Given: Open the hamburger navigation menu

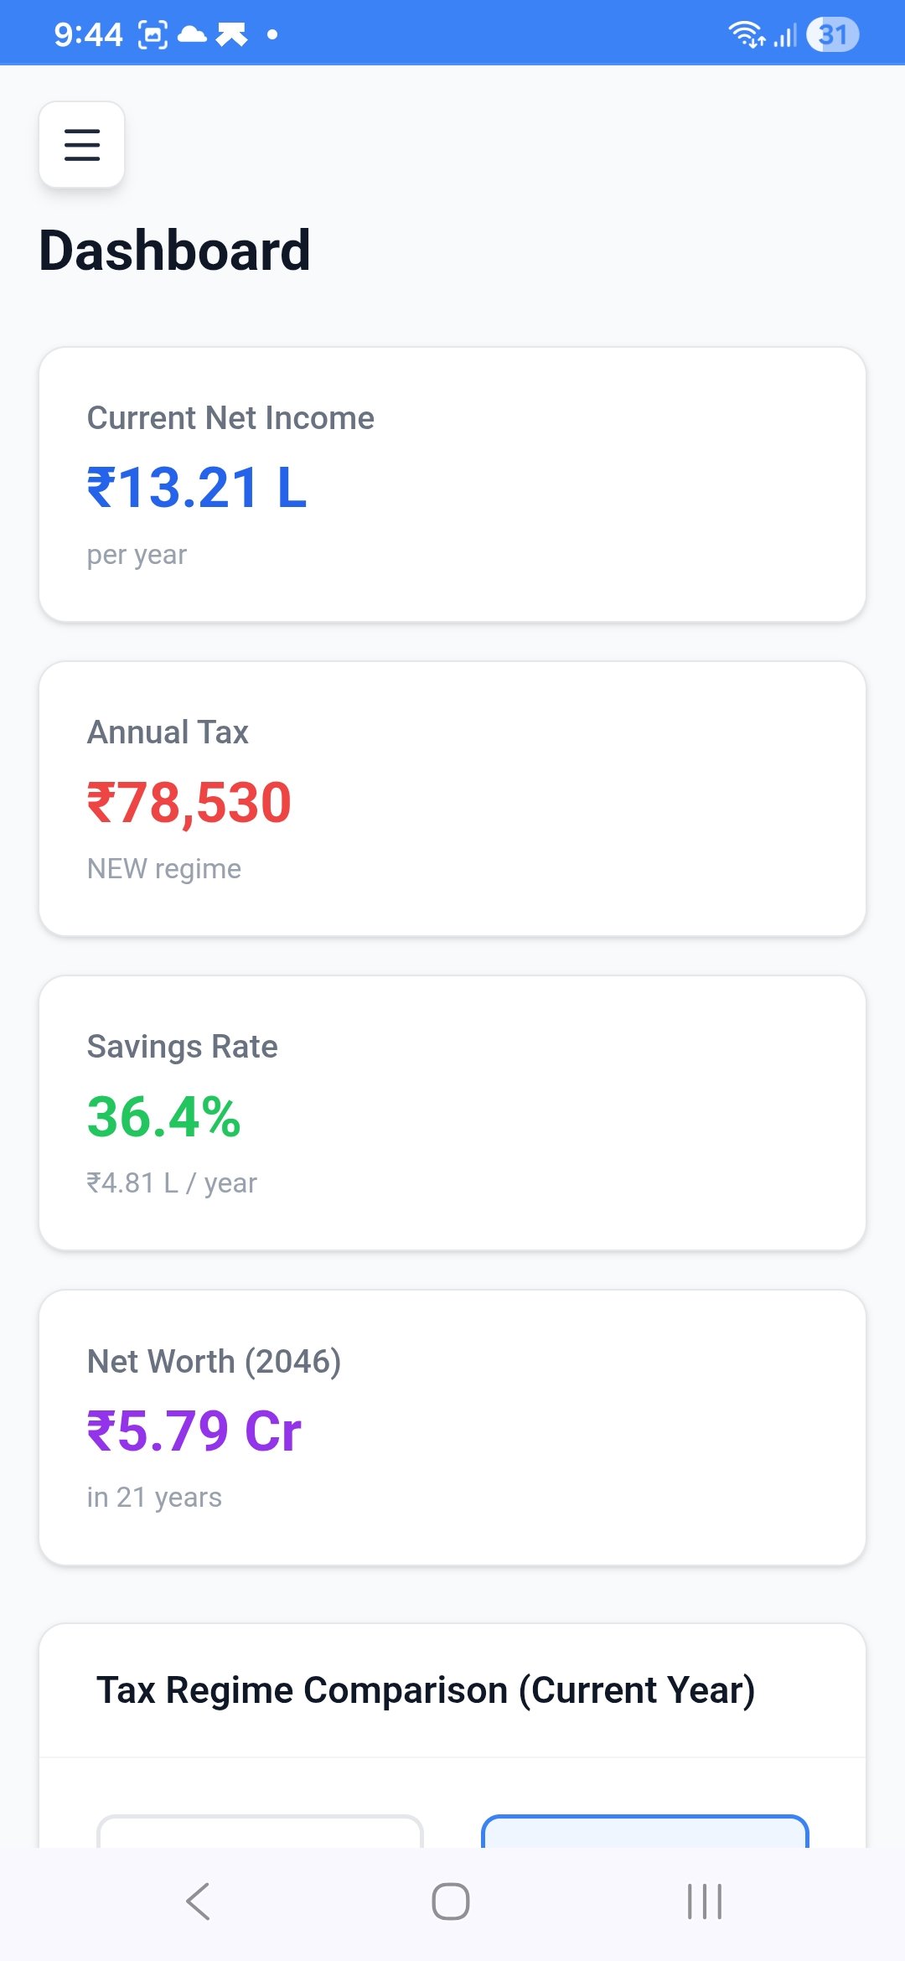Looking at the screenshot, I should point(82,144).
